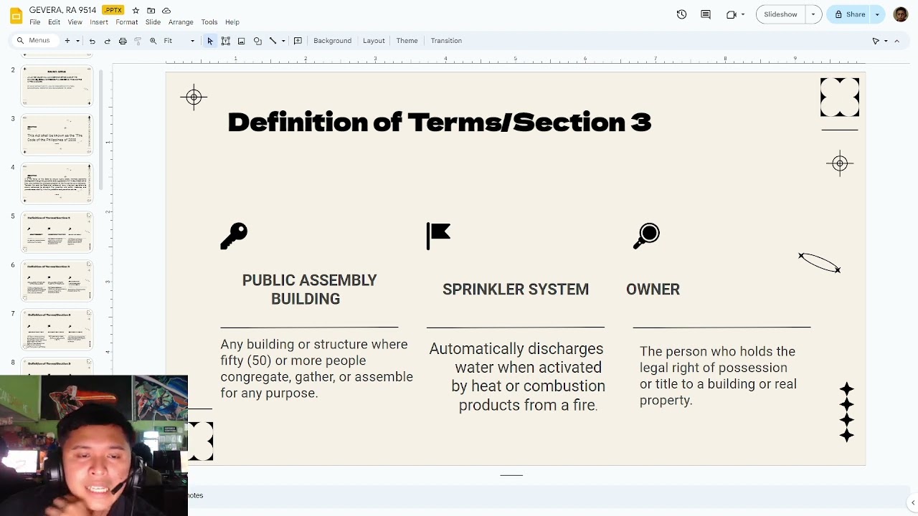Click the redo arrow

(x=107, y=41)
